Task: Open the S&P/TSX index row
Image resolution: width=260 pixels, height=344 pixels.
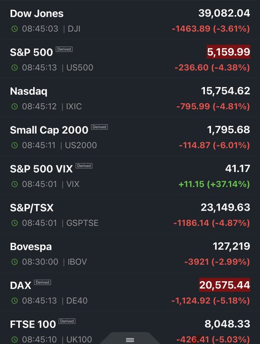Action: click(130, 214)
